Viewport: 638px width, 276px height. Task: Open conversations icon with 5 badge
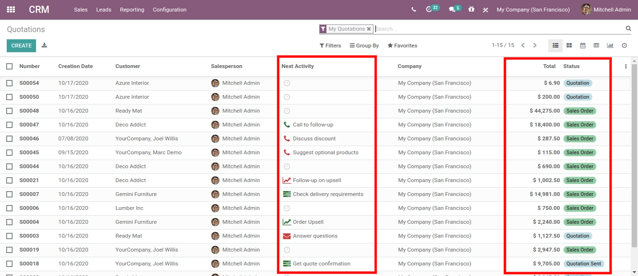click(x=452, y=10)
